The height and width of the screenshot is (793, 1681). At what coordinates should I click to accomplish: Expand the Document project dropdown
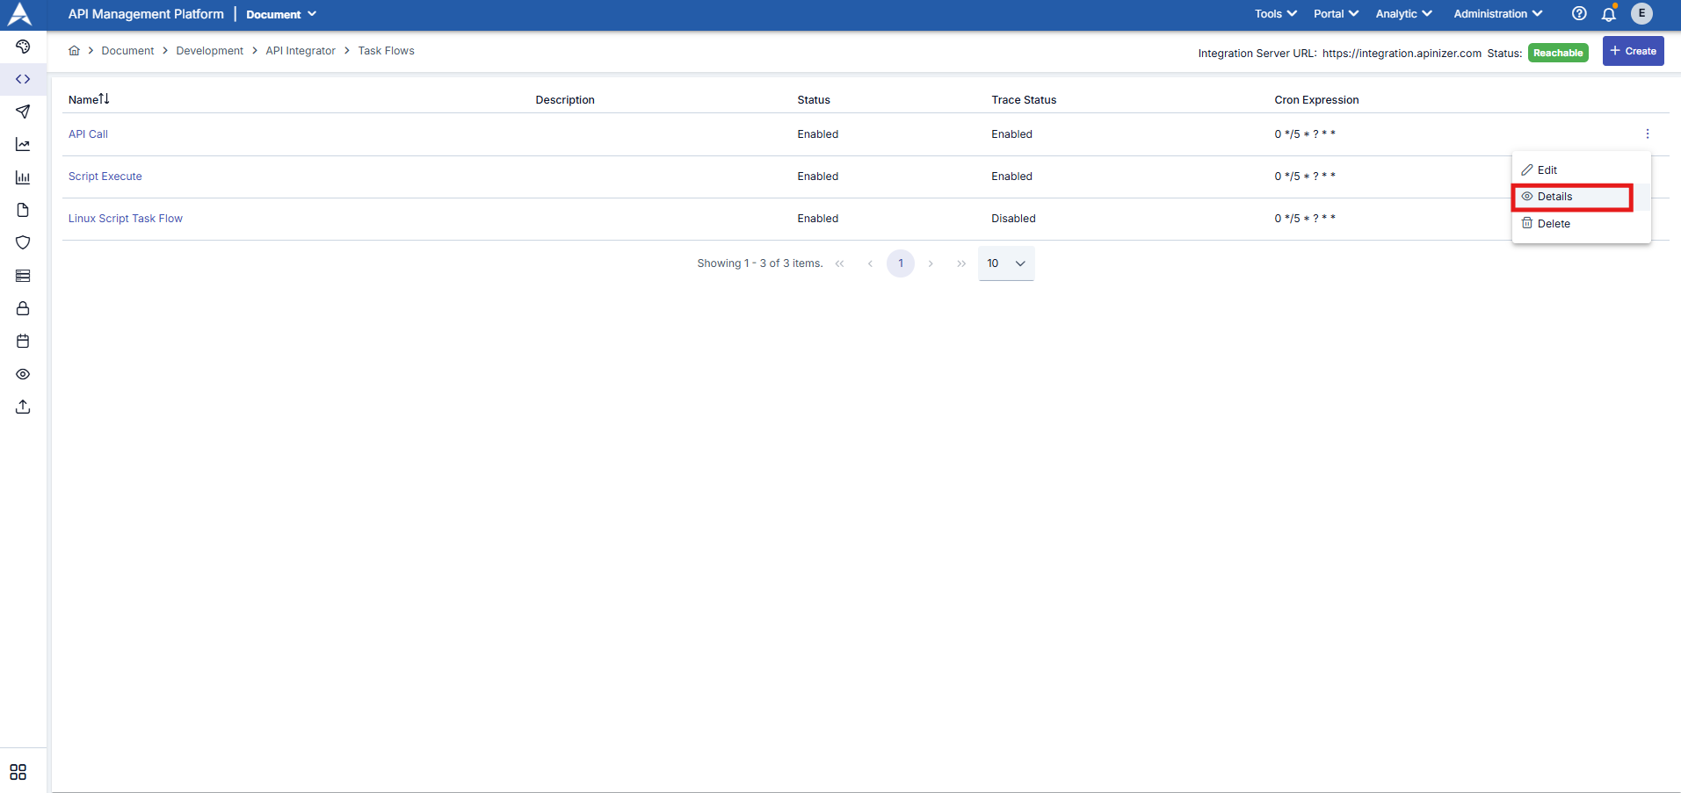281,14
